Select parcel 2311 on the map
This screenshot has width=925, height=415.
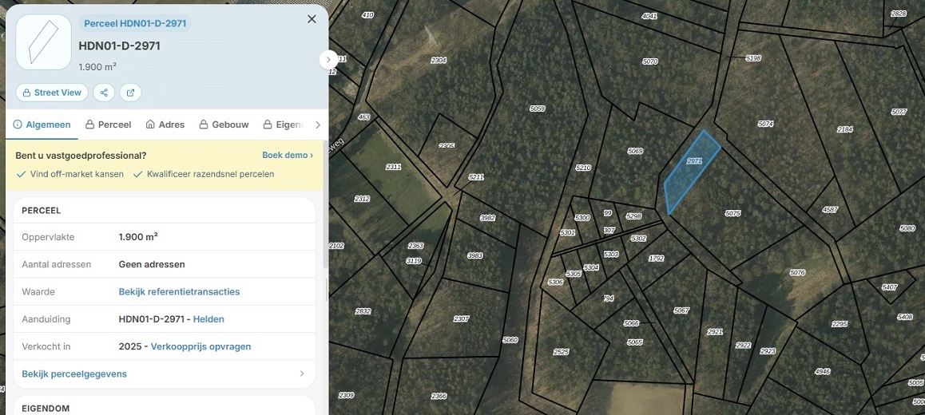[x=394, y=167]
